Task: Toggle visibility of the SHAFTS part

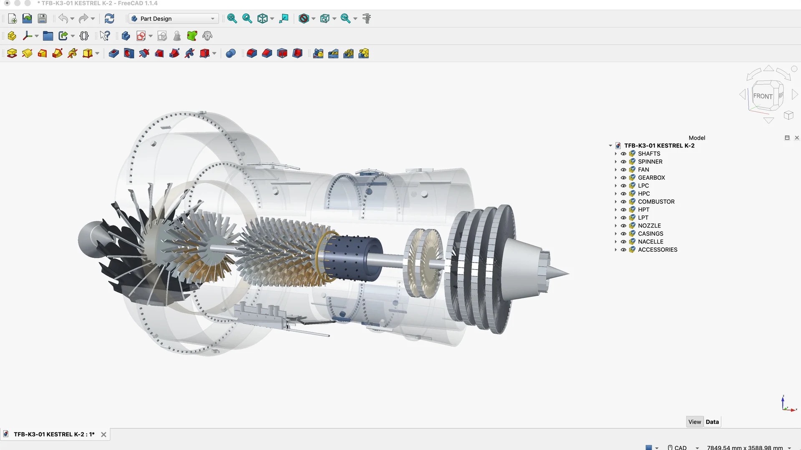Action: tap(623, 154)
